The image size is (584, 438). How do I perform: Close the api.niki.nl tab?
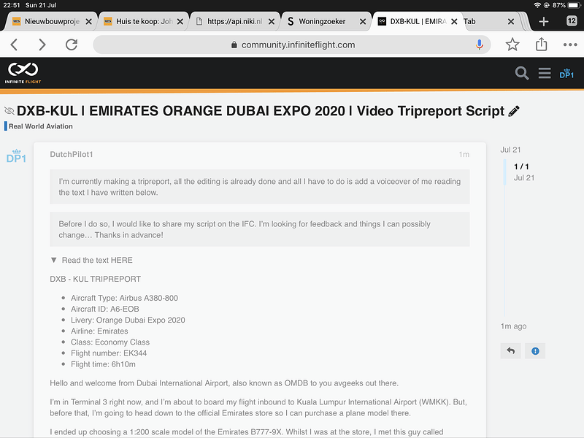click(x=272, y=22)
